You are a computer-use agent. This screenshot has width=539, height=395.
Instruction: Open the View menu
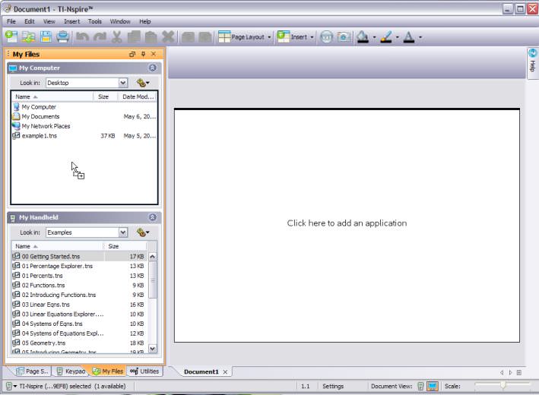[x=49, y=21]
